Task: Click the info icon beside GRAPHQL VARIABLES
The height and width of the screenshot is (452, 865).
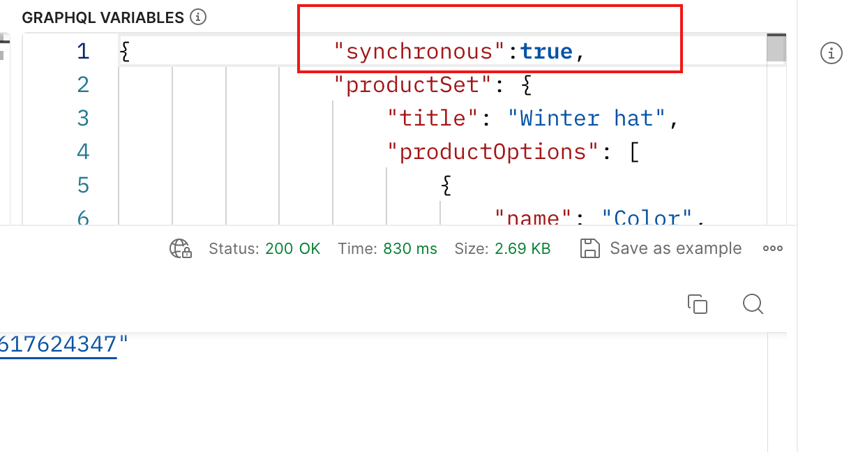Action: [x=198, y=17]
